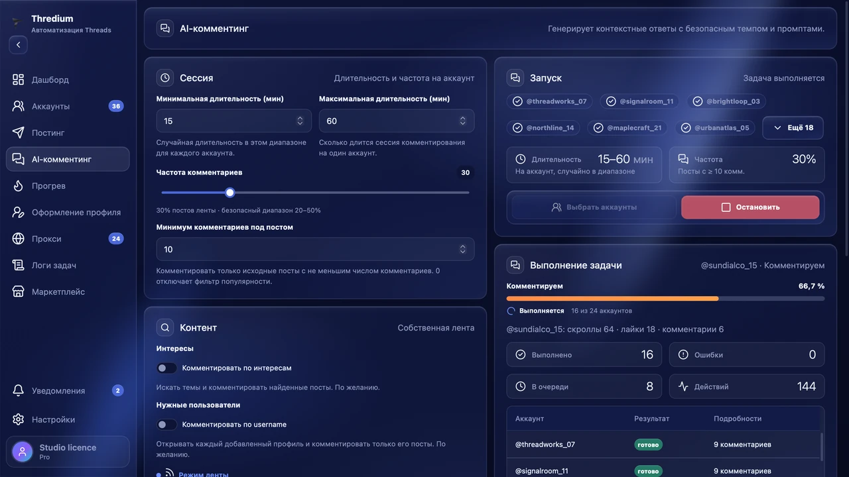Deselect account chip @northline_14
Image resolution: width=849 pixels, height=477 pixels.
(x=544, y=128)
